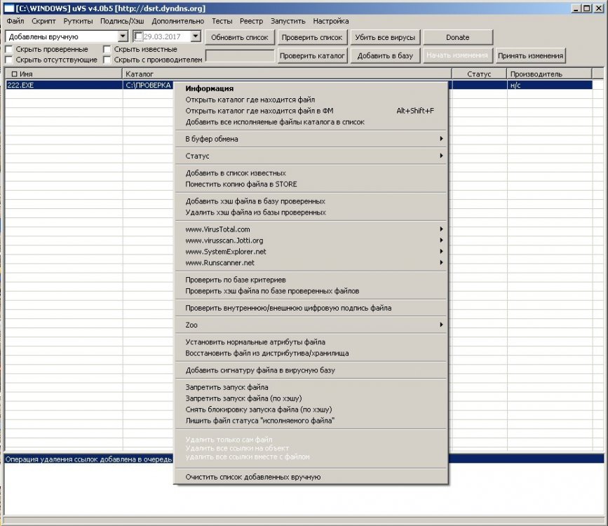Open the date picker dropdown arrow

[196, 36]
